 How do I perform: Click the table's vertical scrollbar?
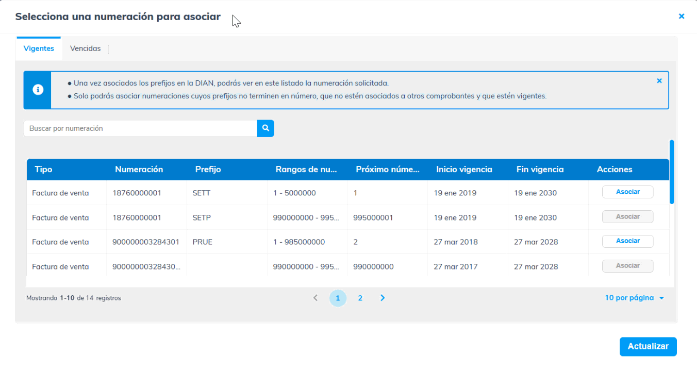tap(671, 172)
